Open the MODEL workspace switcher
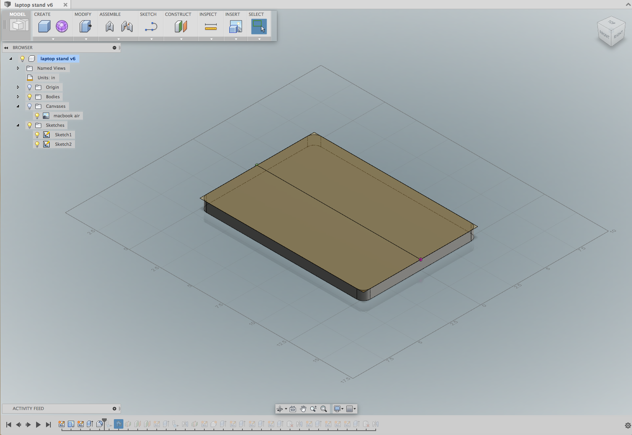Screen dimensions: 632x435 coord(17,25)
